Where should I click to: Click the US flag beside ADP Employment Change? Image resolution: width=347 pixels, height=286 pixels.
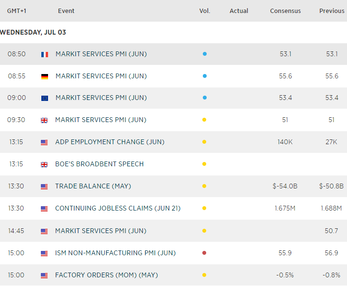(x=45, y=142)
